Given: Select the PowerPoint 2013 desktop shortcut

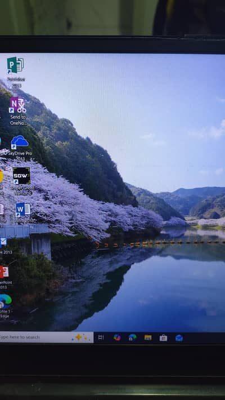Looking at the screenshot, I should (x=4, y=277).
